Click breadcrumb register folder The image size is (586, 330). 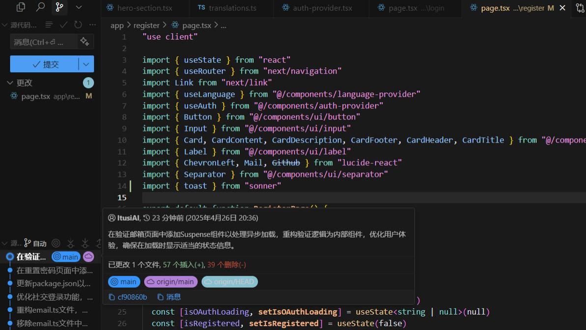coord(146,26)
